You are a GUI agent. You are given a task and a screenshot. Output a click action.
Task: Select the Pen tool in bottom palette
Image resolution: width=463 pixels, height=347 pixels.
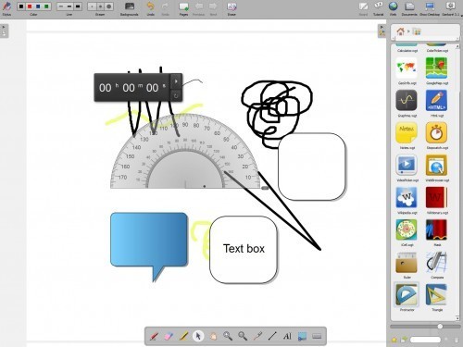154,336
